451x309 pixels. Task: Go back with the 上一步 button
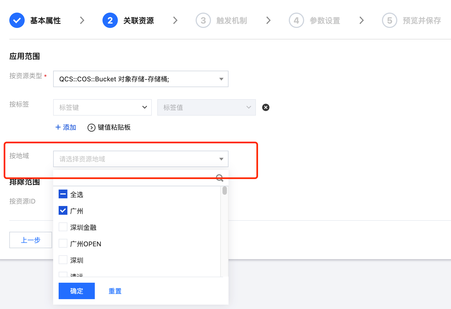coord(31,240)
